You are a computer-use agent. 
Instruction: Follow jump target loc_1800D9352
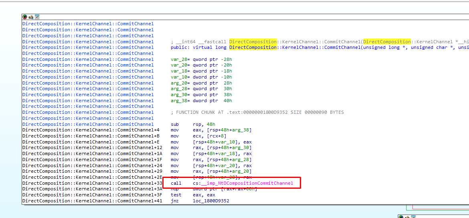(x=211, y=201)
